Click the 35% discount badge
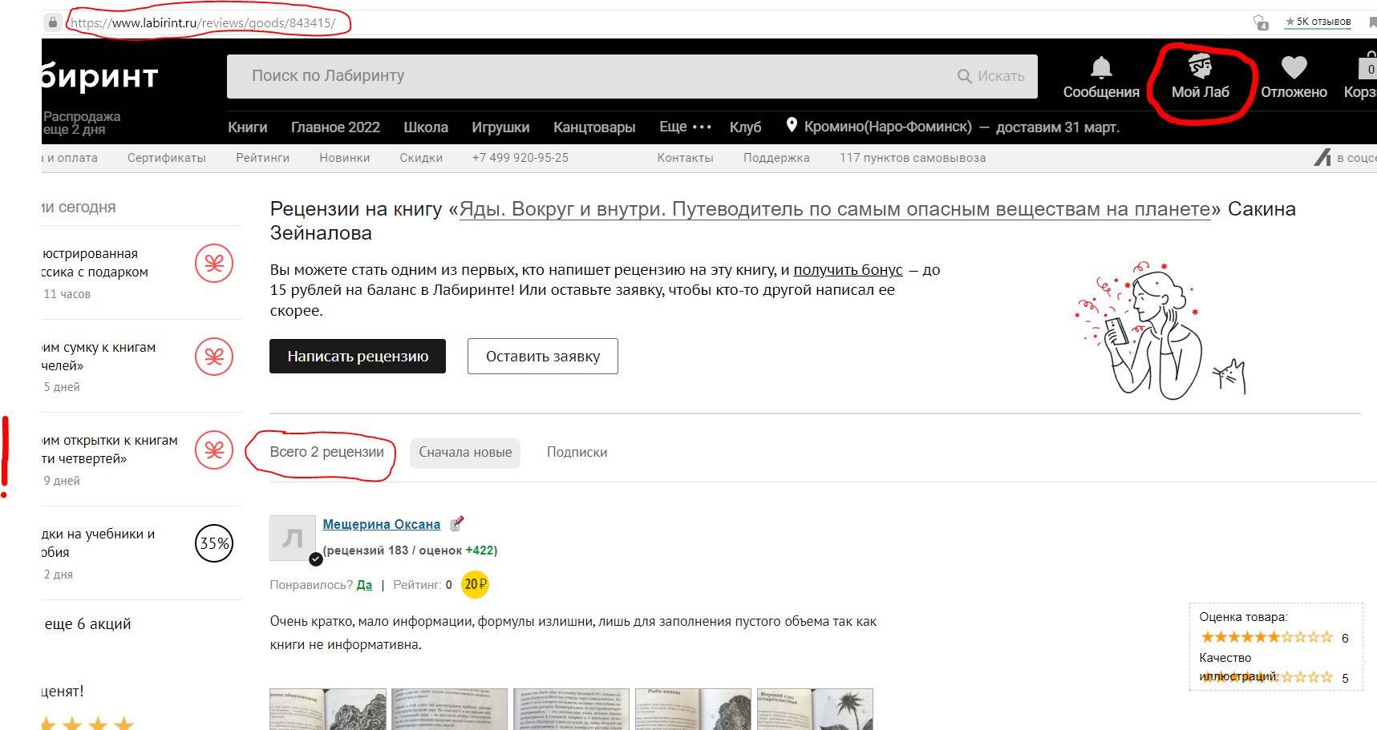This screenshot has width=1377, height=730. [214, 543]
